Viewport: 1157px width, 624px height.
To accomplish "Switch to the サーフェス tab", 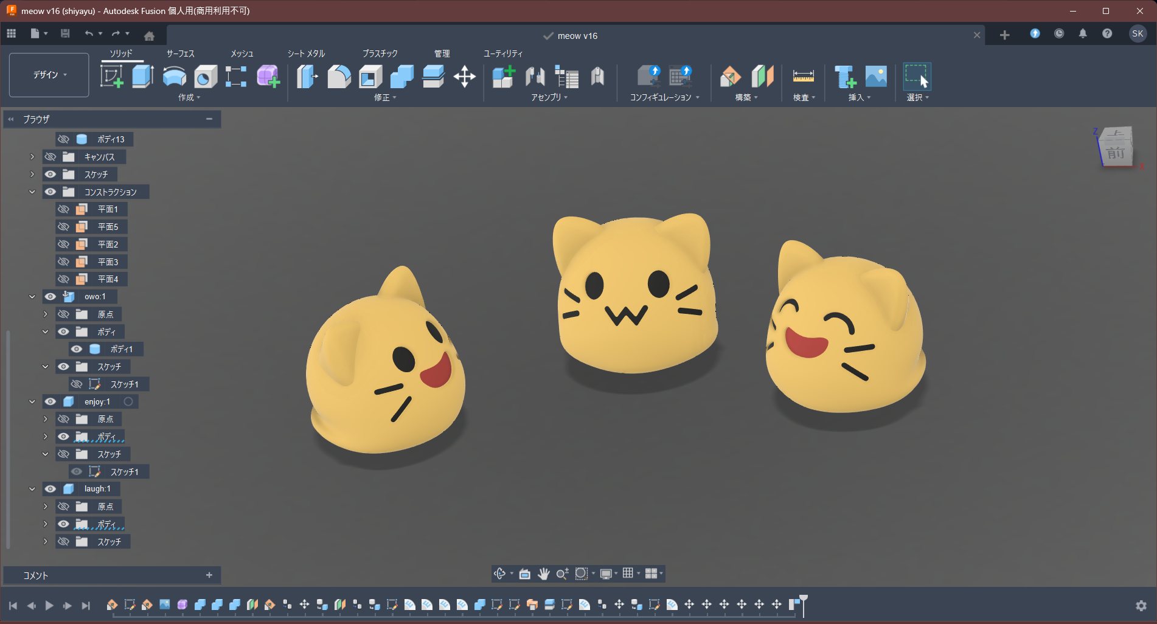I will pyautogui.click(x=180, y=54).
